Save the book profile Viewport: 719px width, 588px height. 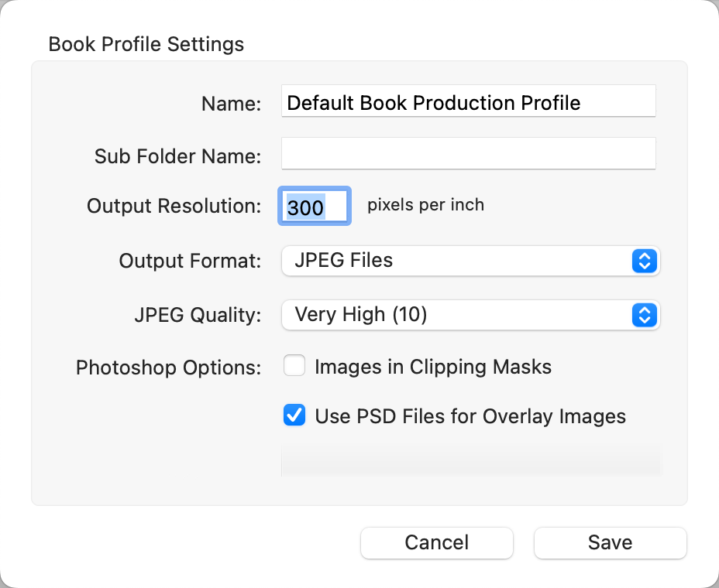pyautogui.click(x=610, y=542)
